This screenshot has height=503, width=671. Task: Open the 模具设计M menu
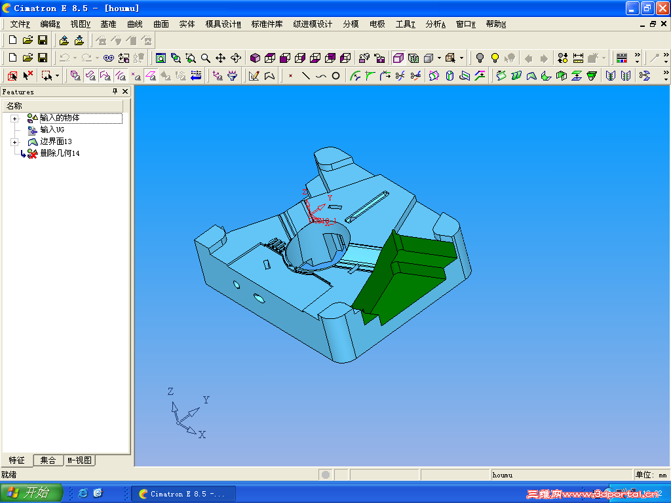point(223,24)
